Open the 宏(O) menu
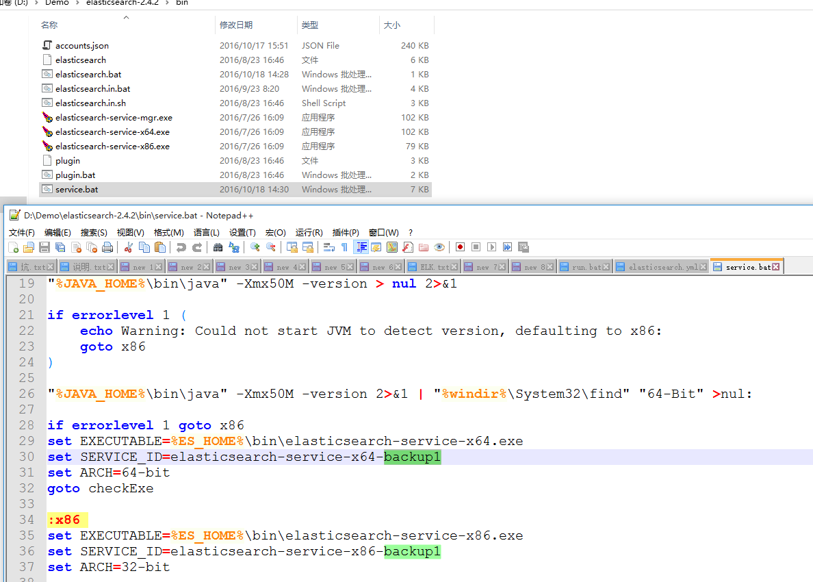Viewport: 813px width, 582px height. (275, 232)
